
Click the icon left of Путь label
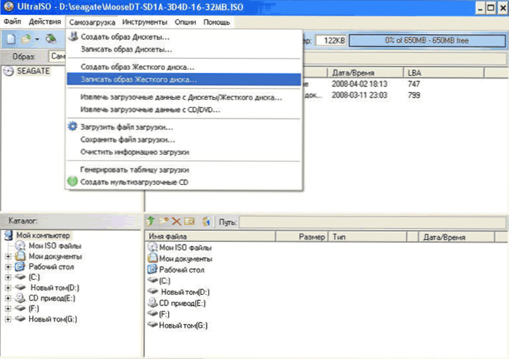206,221
